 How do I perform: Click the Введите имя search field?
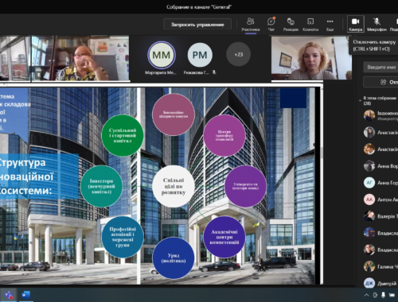pos(380,68)
